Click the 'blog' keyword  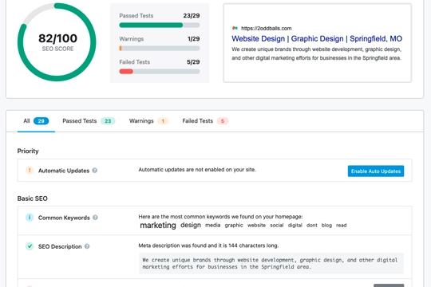(x=326, y=225)
